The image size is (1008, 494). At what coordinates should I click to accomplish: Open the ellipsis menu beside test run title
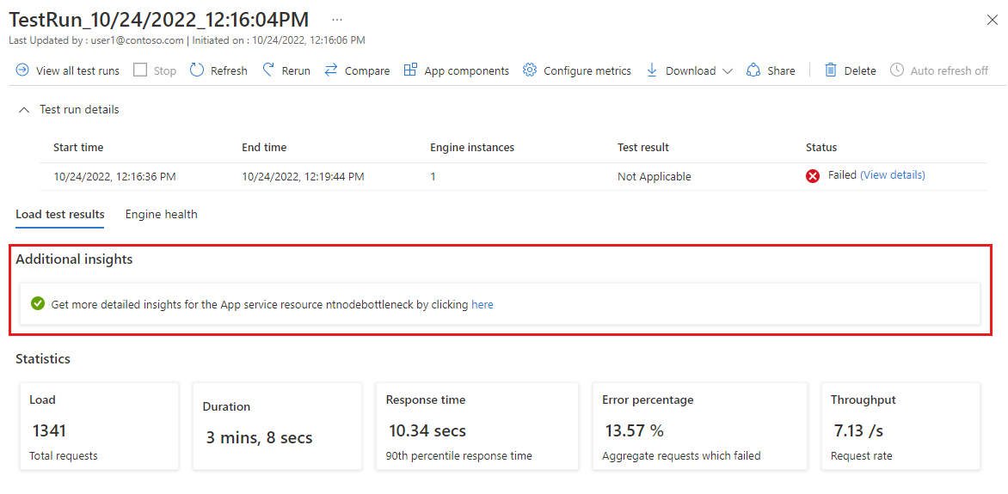(x=337, y=20)
